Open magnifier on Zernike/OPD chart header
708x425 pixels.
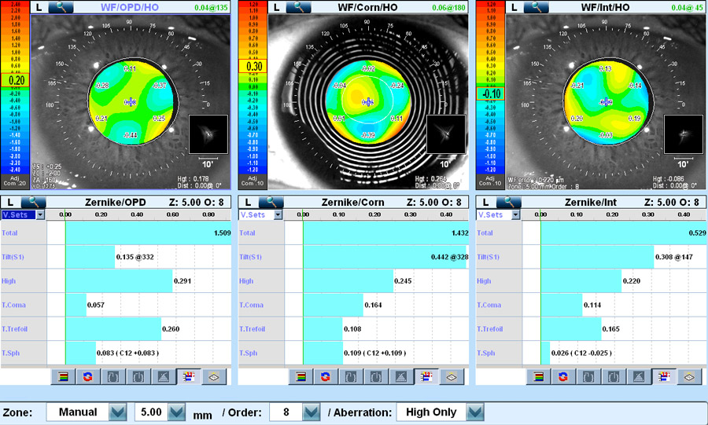(35, 202)
